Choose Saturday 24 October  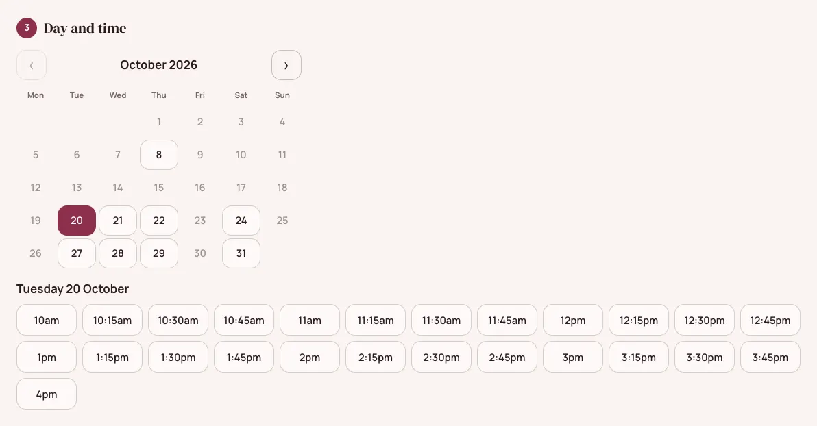pos(241,221)
